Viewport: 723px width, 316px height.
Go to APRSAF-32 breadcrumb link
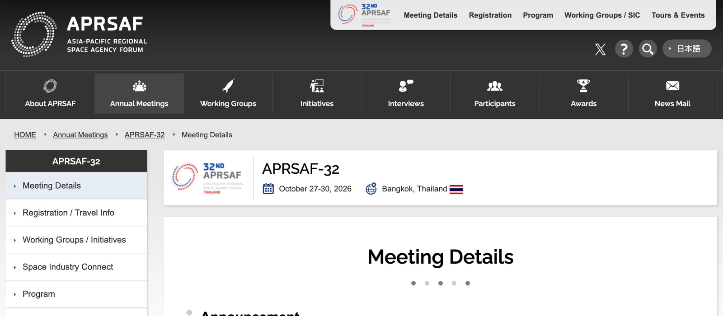click(145, 135)
